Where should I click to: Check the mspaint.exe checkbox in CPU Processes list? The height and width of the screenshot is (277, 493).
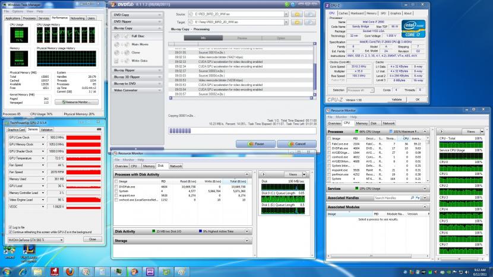click(329, 170)
